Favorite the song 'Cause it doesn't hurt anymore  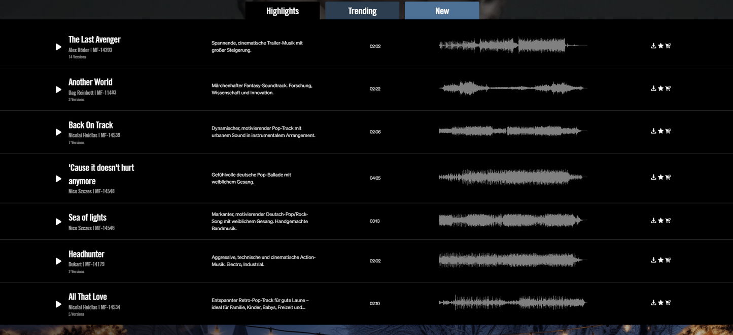point(660,177)
